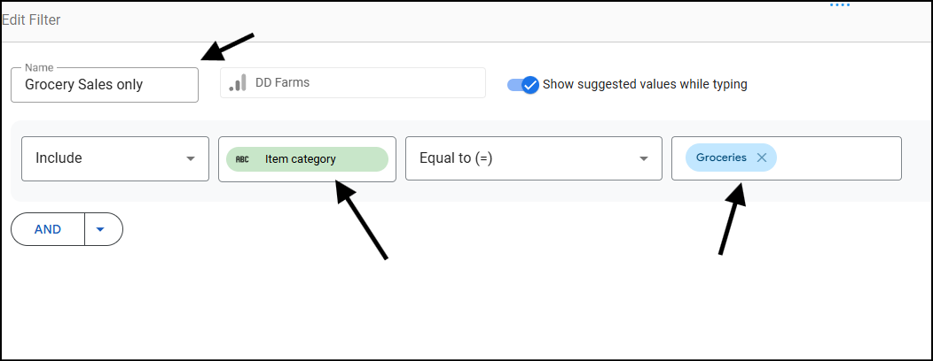Click the Show suggested values label text
The image size is (933, 361).
pos(645,84)
